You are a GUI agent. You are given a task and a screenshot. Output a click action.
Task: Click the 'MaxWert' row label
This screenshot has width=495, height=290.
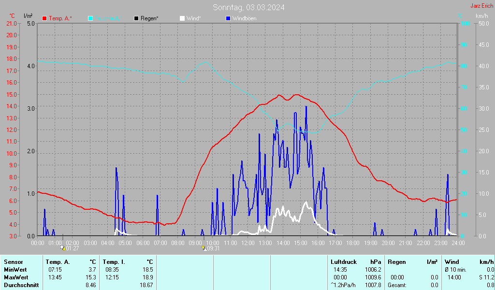tap(16, 277)
